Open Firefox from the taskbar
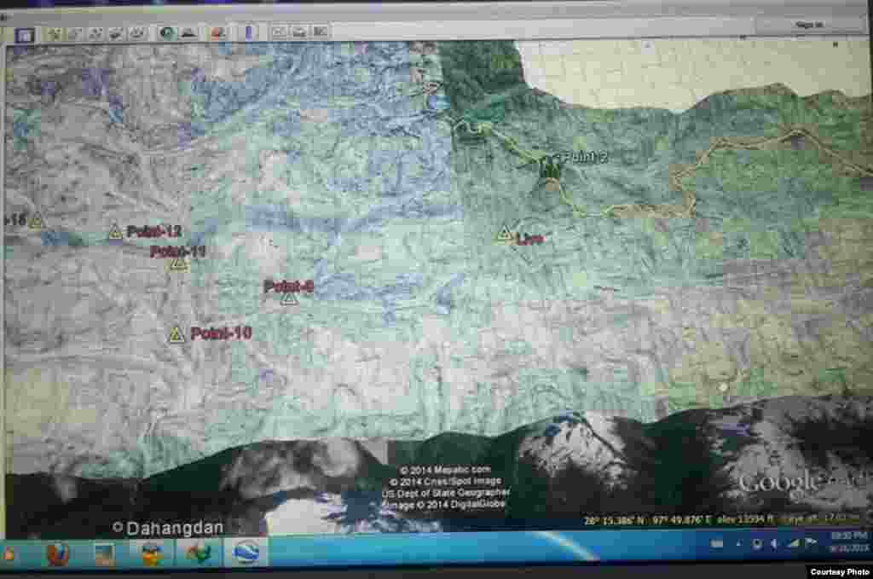873x579 pixels. click(58, 554)
